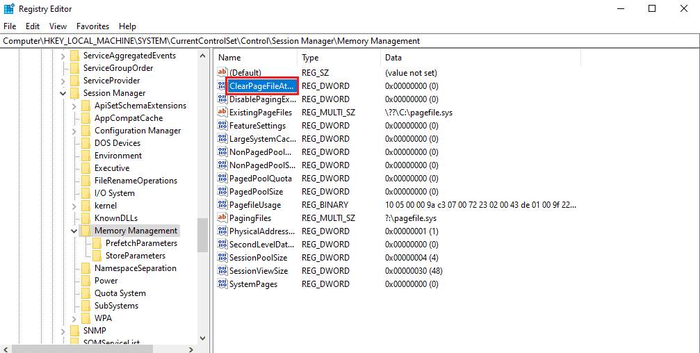Click the 0x00000001 (1) data value
Viewport: 700px width, 353px height.
[x=412, y=231]
